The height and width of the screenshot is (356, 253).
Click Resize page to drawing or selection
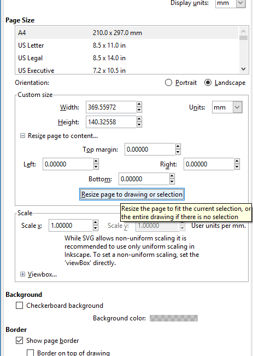(132, 194)
